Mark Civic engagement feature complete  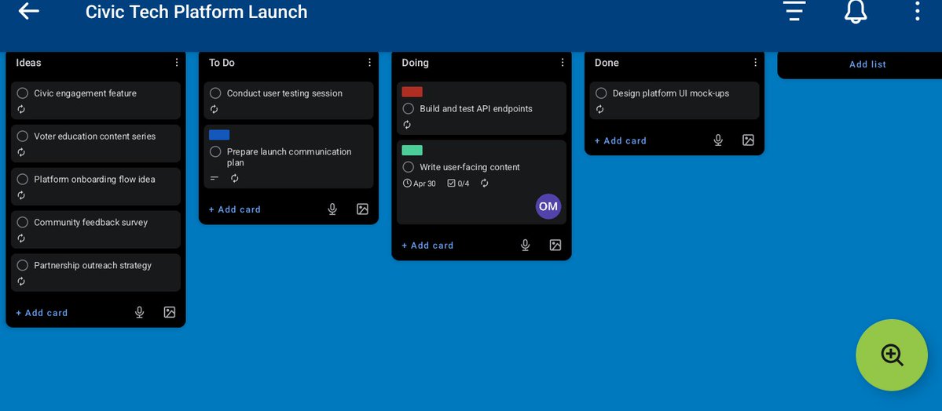pos(23,93)
